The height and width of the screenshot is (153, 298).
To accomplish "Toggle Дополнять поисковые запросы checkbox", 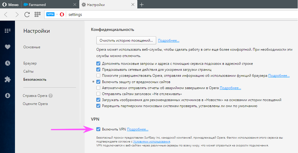I will pyautogui.click(x=98, y=63).
